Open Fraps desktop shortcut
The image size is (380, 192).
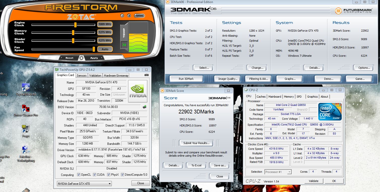(26, 131)
